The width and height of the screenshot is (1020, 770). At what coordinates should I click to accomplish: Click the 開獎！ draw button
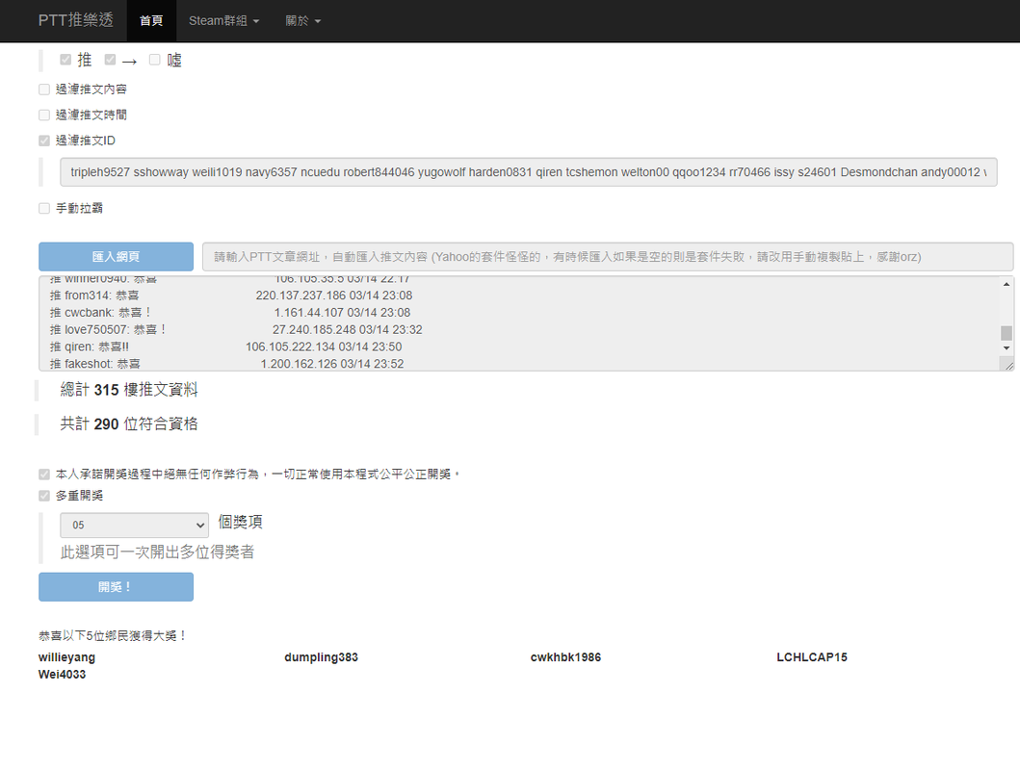click(116, 587)
